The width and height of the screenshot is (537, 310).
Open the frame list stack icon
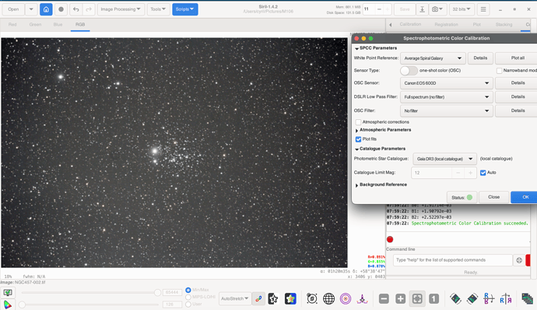[528, 298]
